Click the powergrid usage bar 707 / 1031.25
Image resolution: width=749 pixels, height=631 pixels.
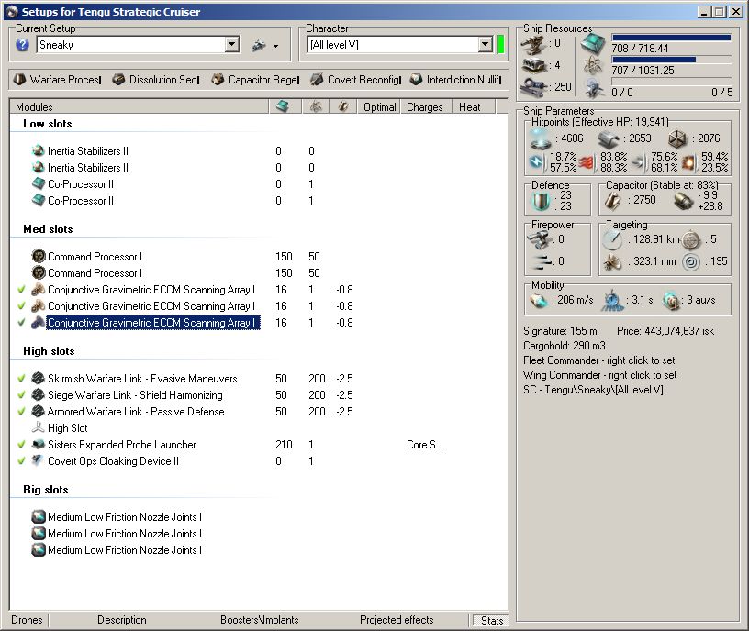[671, 60]
